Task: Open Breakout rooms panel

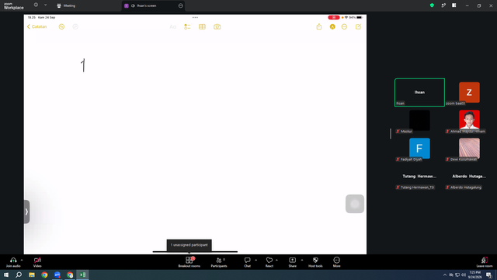Action: (x=189, y=262)
